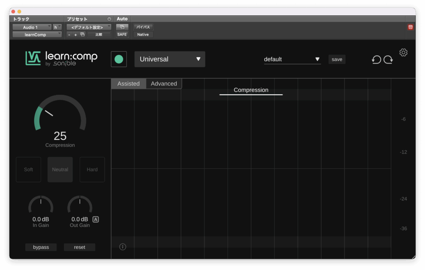Toggle auto output gain A button
This screenshot has width=425, height=270.
click(x=96, y=219)
